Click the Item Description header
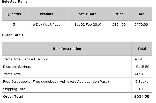Image resolution: width=156 pixels, height=103 pixels. [66, 49]
